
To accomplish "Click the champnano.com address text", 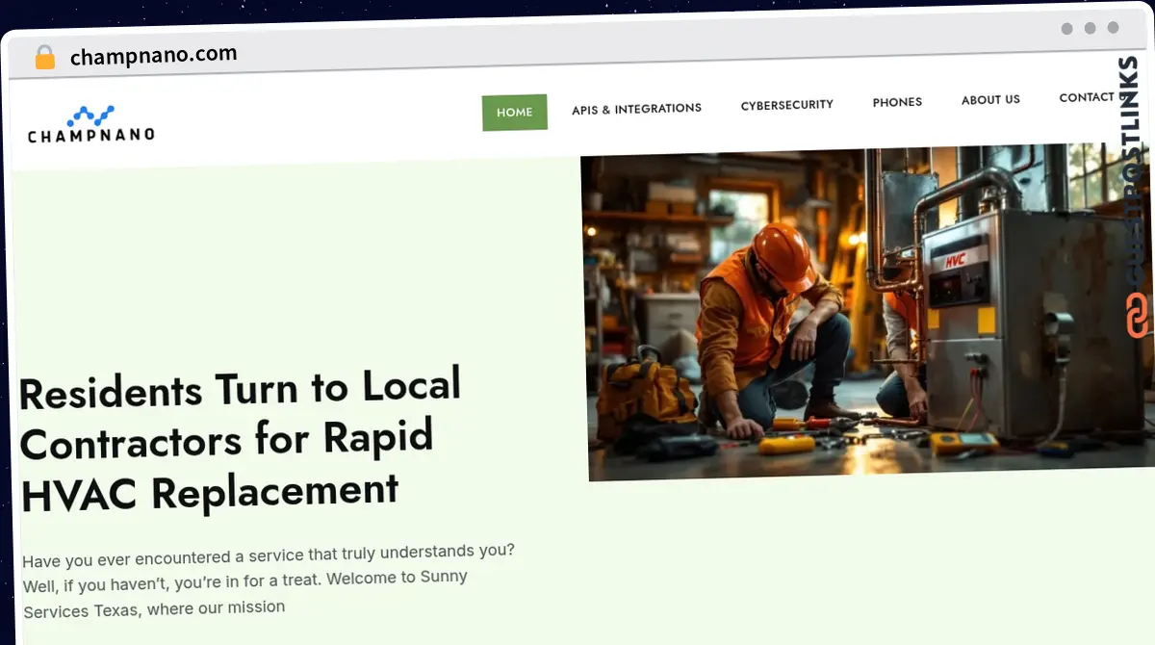I will [154, 55].
